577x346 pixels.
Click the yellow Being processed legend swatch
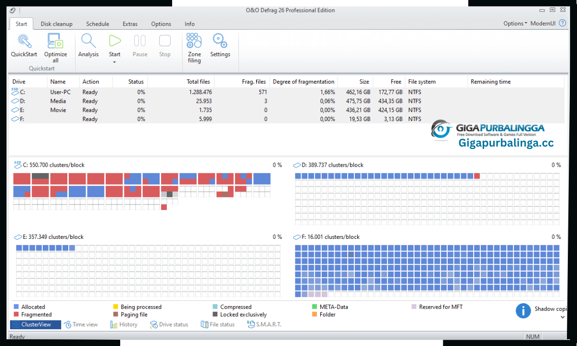pos(115,307)
